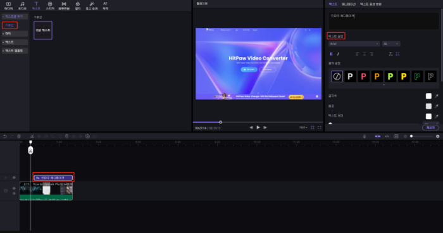
Task: Toggle eye visibility of the text track
Action: point(14,177)
